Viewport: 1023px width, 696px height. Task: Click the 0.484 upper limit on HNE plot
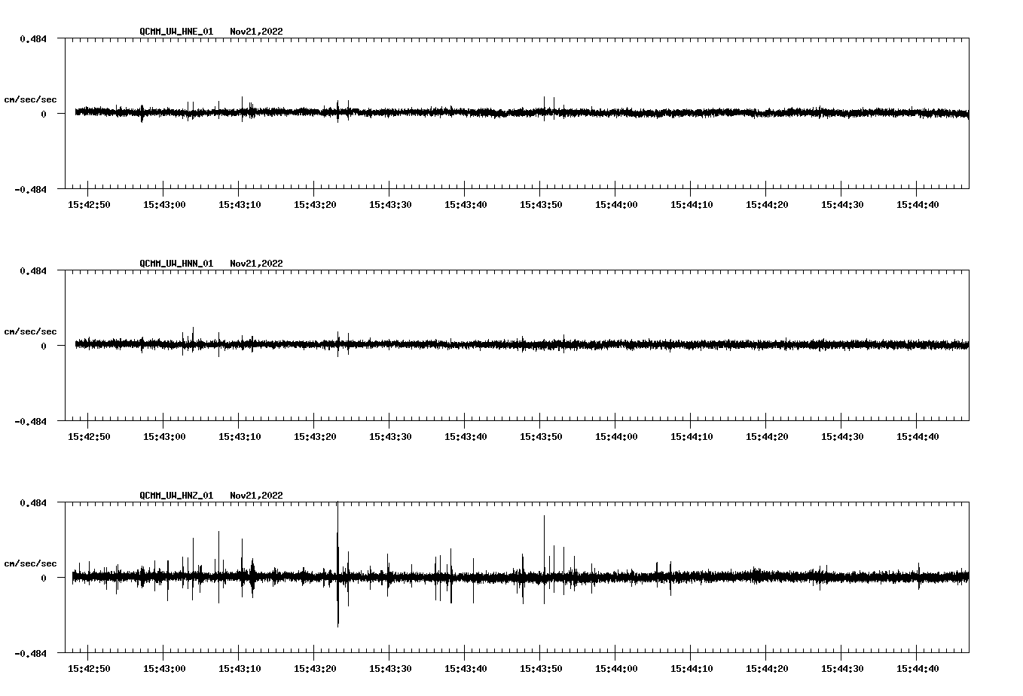click(33, 38)
